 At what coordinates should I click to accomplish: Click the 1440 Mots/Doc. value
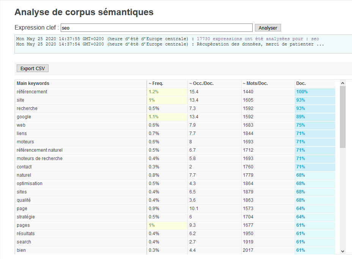click(248, 92)
